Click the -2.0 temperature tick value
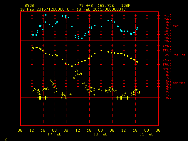 click(x=168, y=19)
